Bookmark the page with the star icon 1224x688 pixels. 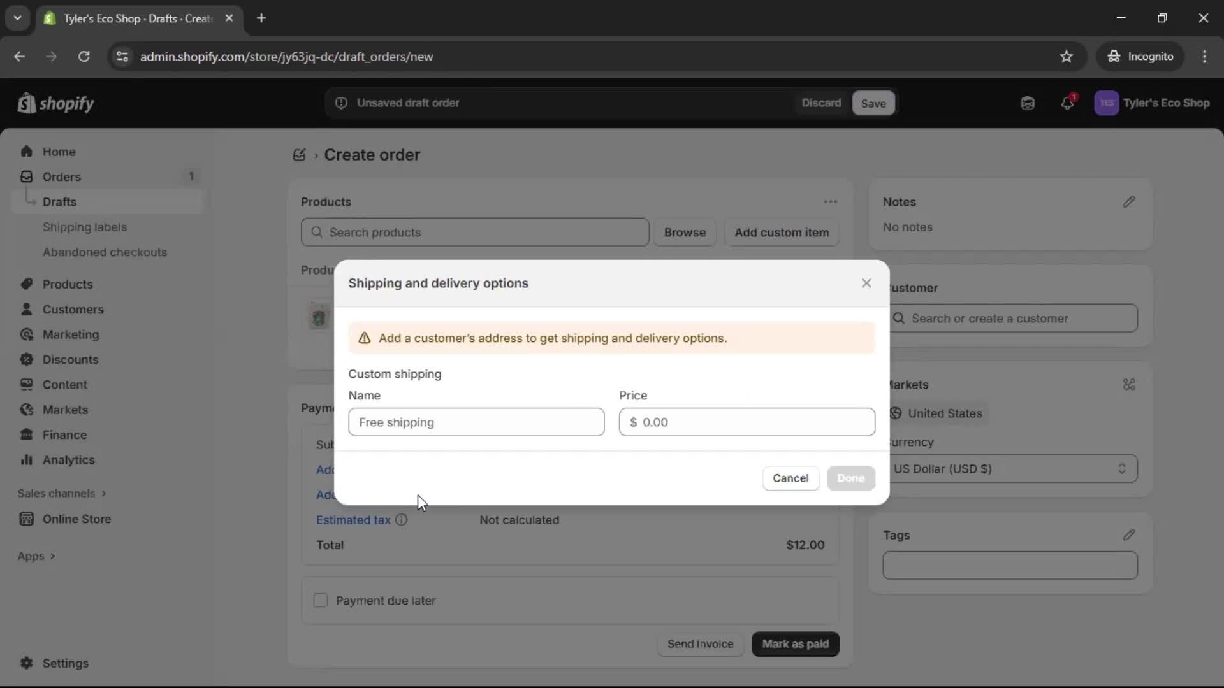click(x=1067, y=57)
